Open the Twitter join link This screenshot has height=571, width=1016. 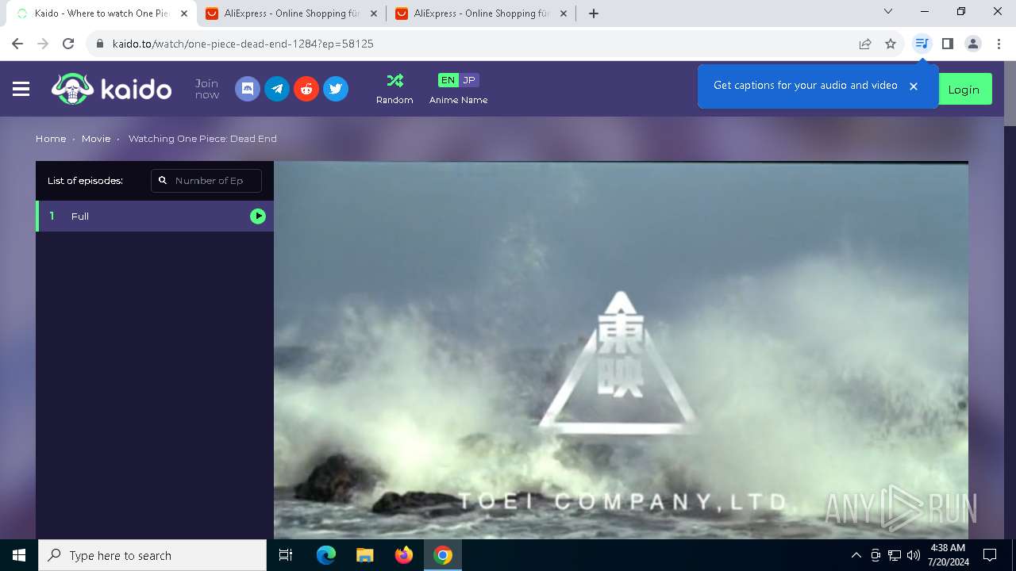[x=336, y=89]
